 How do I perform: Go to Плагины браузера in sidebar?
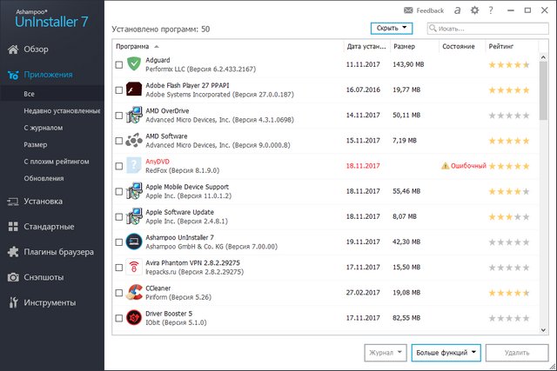[x=59, y=252]
